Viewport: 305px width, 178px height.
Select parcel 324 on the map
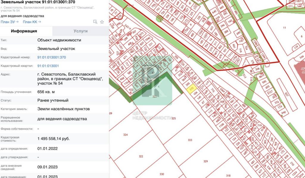pos(125,135)
